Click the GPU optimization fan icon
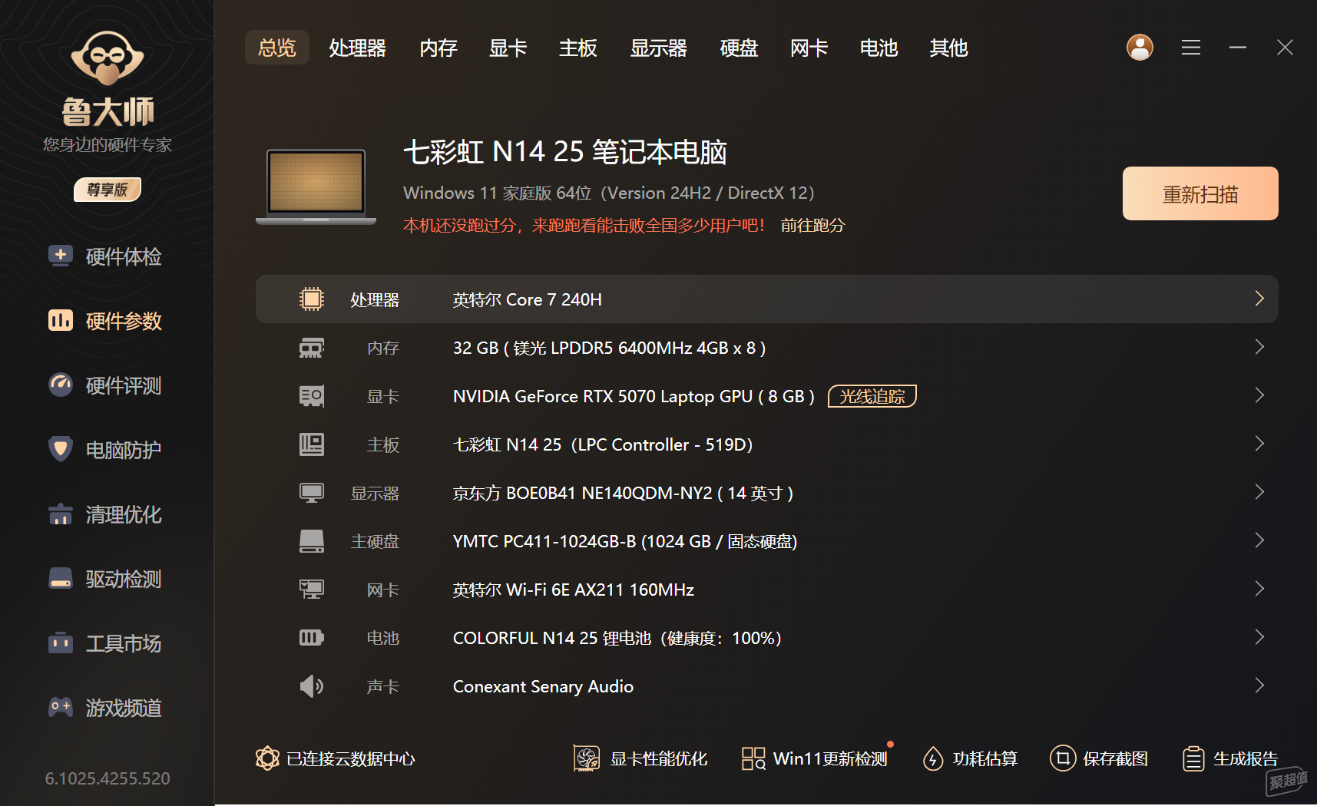1317x806 pixels. (587, 758)
